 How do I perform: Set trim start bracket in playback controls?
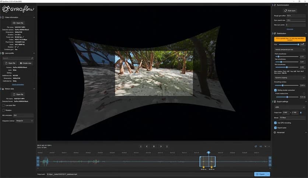coord(141,146)
